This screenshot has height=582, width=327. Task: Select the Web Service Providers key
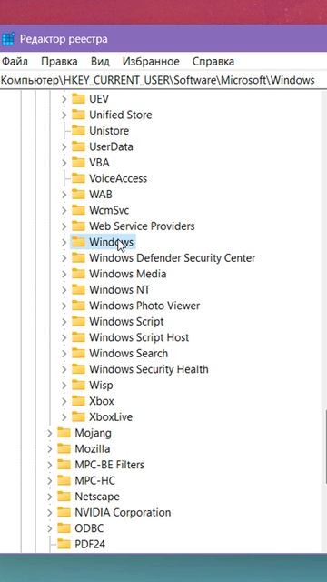[x=142, y=226]
